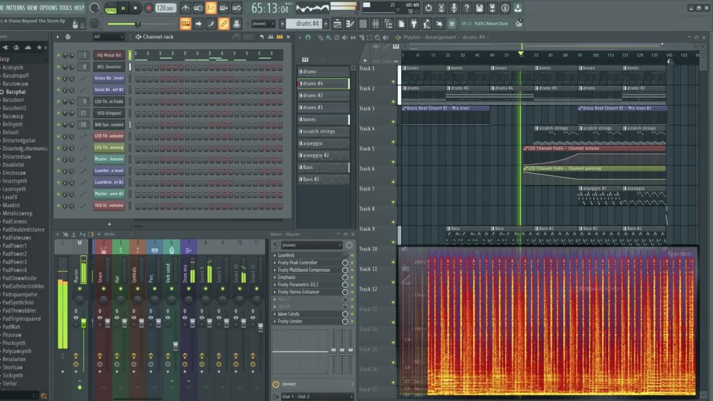The height and width of the screenshot is (401, 713).
Task: Open the Out 1 - Out 2 output dropdown
Action: point(312,397)
